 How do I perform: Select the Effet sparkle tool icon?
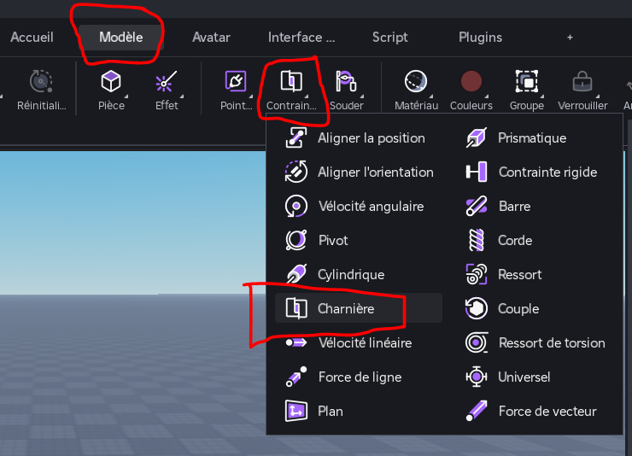click(166, 82)
